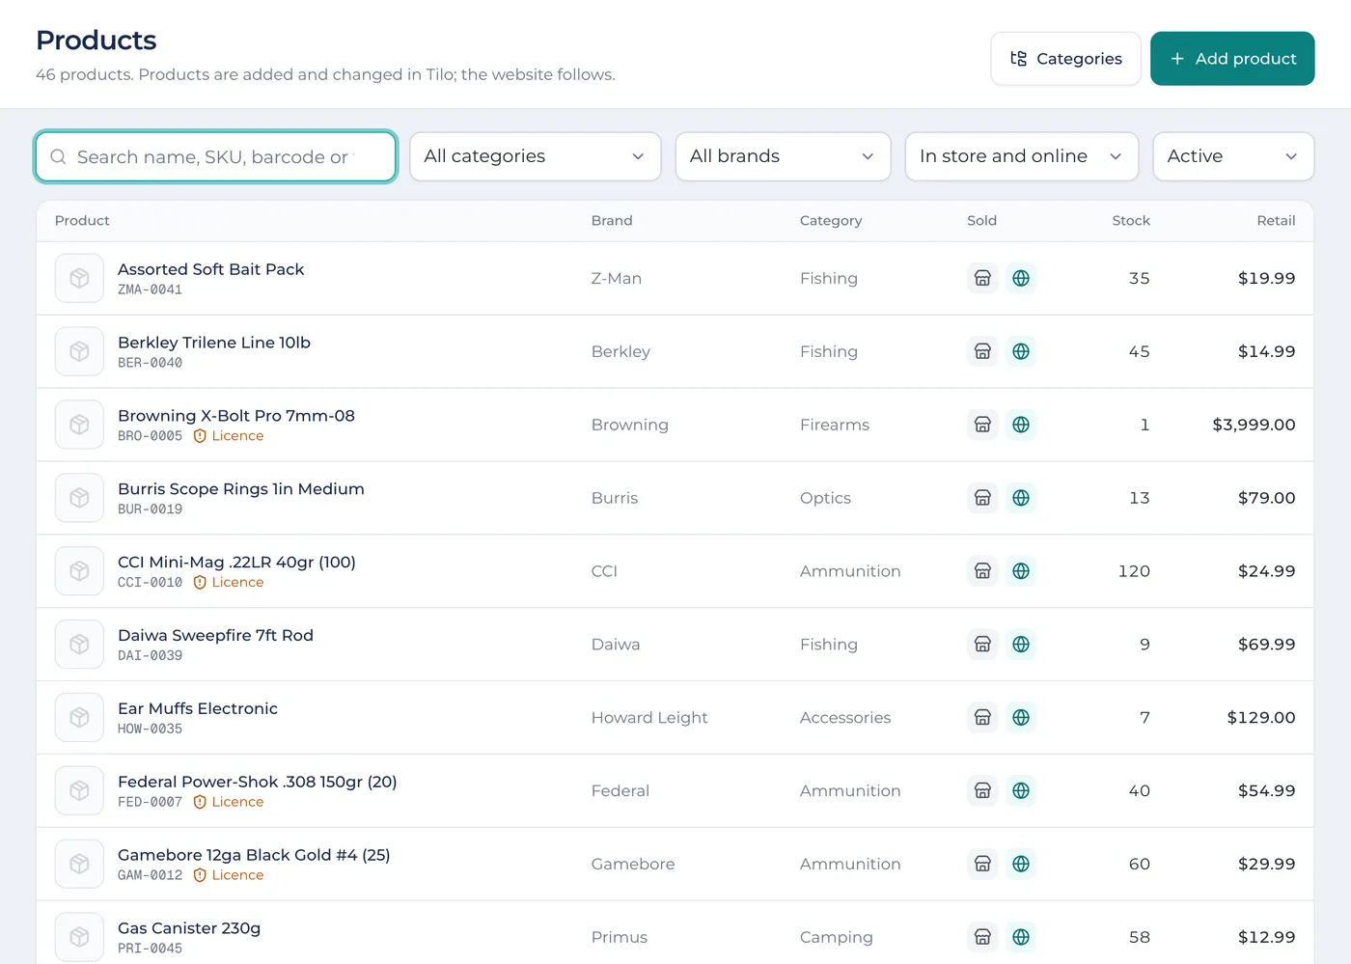The image size is (1351, 964).
Task: Click the Browning X-Bolt Pro product thumbnail
Action: point(79,425)
